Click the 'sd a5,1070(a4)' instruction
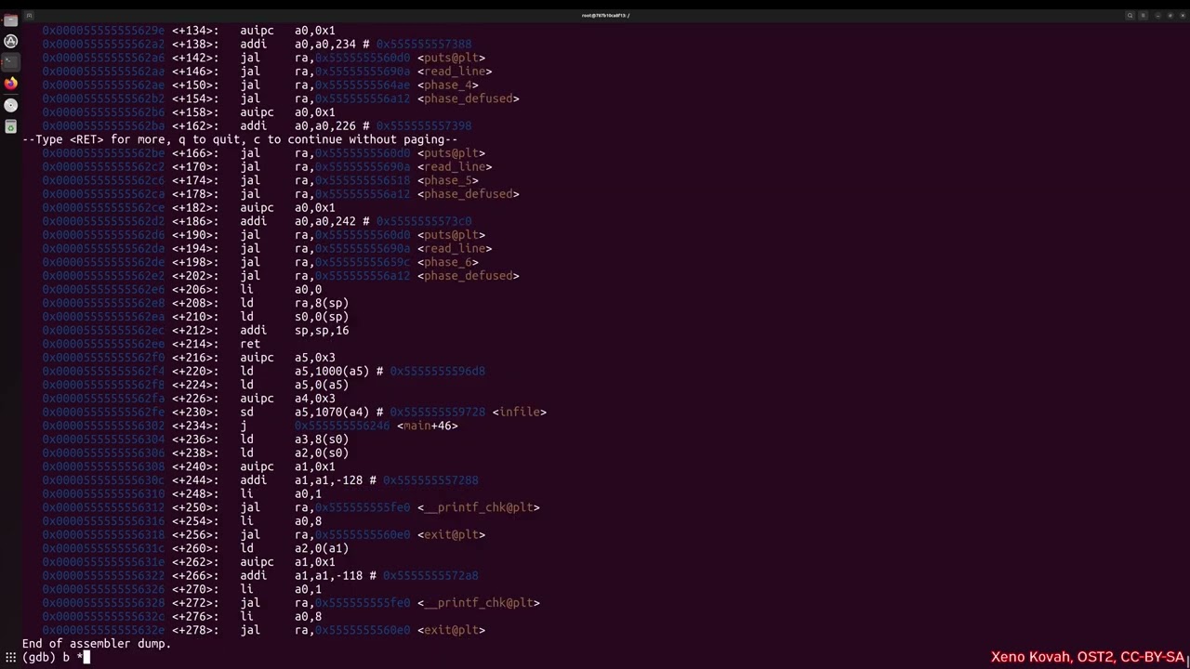1190x669 pixels. click(x=305, y=412)
